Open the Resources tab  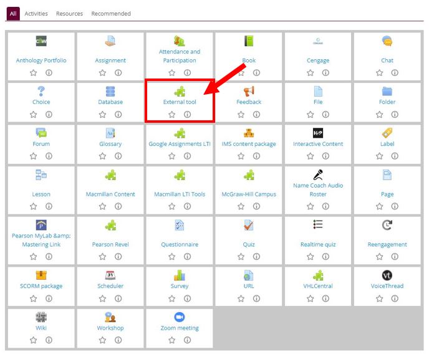point(69,14)
